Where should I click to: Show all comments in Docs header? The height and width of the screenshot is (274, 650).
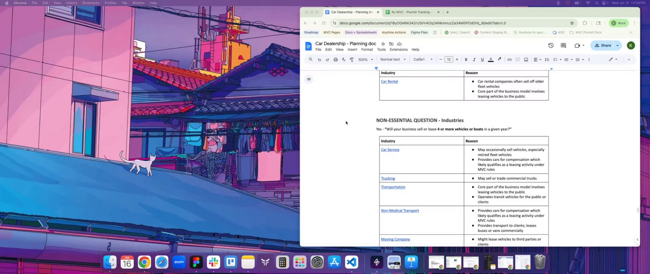pyautogui.click(x=563, y=46)
